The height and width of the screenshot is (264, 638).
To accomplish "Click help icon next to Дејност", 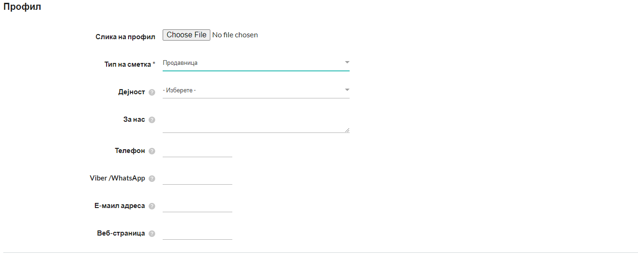I will (151, 92).
